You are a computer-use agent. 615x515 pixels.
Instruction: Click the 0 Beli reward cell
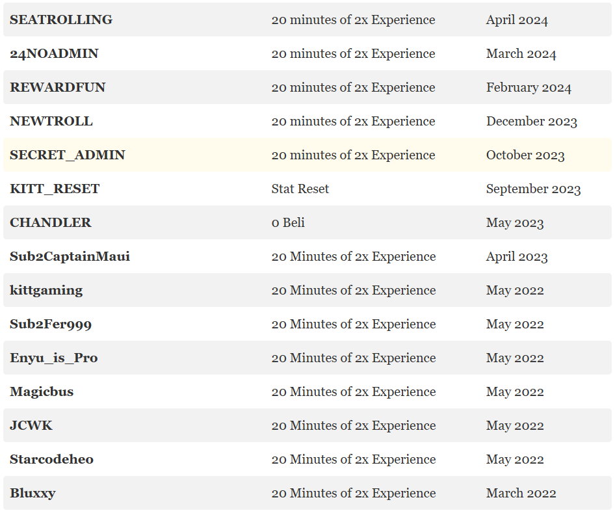click(288, 223)
